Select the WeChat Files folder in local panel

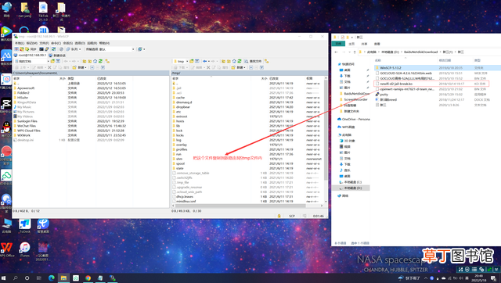click(27, 126)
